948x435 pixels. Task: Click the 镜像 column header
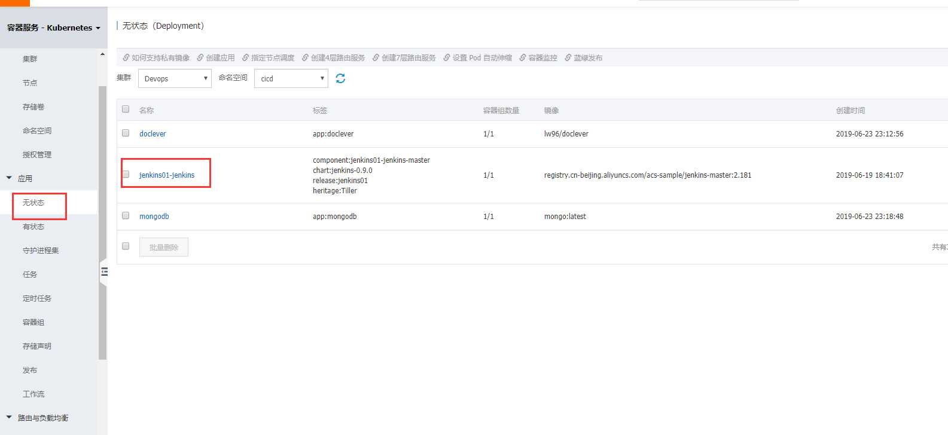point(551,110)
